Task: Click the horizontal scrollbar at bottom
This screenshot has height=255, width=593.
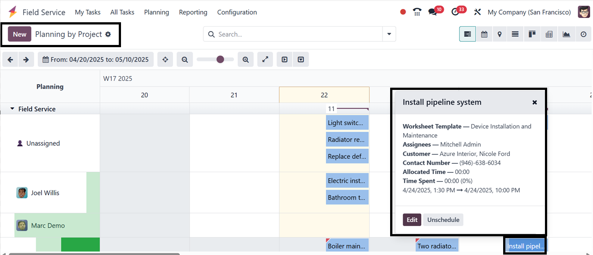Action: pos(94,254)
